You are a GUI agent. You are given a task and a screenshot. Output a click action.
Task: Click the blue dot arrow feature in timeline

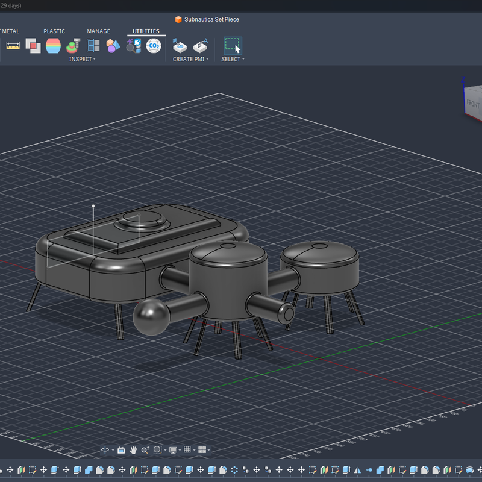click(x=369, y=470)
